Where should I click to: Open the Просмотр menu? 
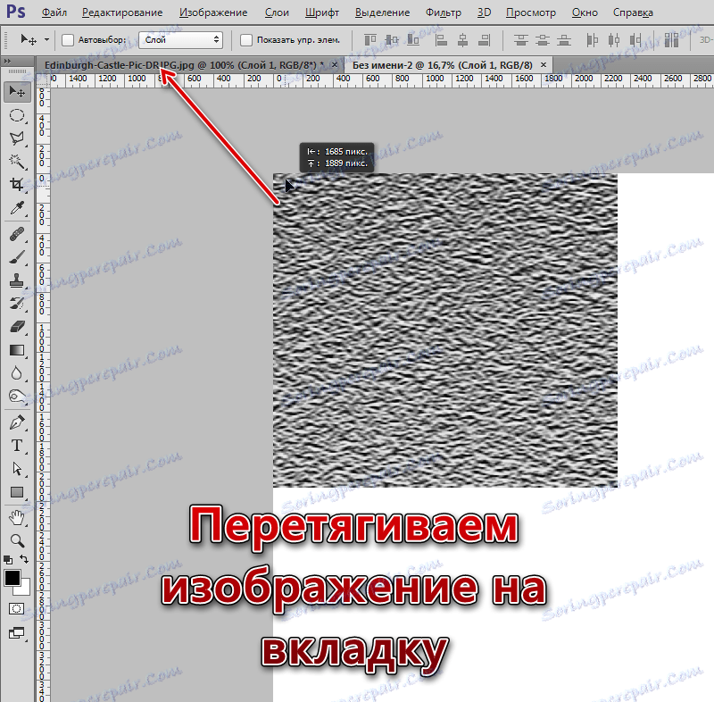coord(531,13)
